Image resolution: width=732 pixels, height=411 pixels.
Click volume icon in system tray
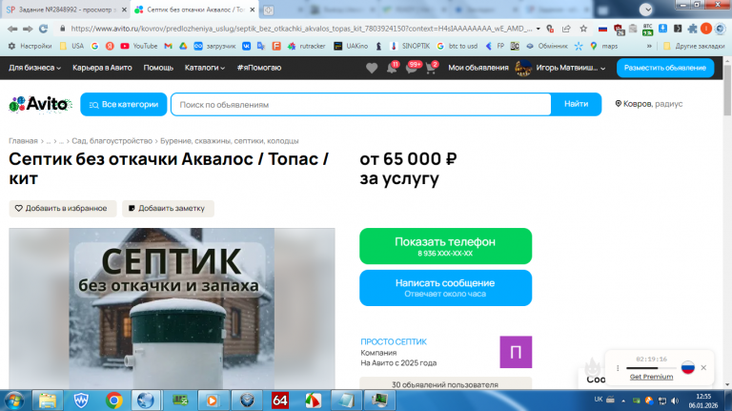(675, 401)
